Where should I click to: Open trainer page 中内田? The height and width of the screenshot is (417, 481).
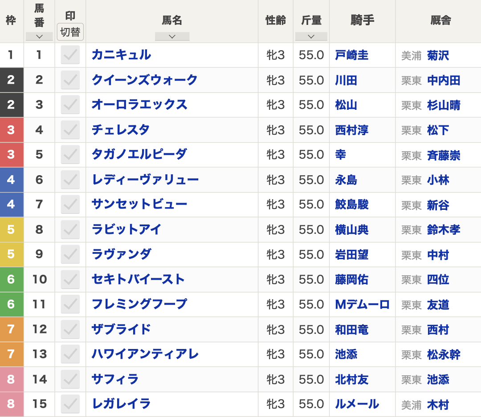click(444, 80)
